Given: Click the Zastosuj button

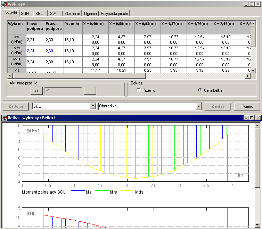Looking at the screenshot, I should tap(16, 106).
